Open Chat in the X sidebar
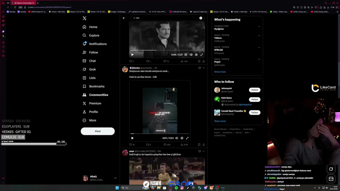The width and height of the screenshot is (340, 191). (89, 61)
